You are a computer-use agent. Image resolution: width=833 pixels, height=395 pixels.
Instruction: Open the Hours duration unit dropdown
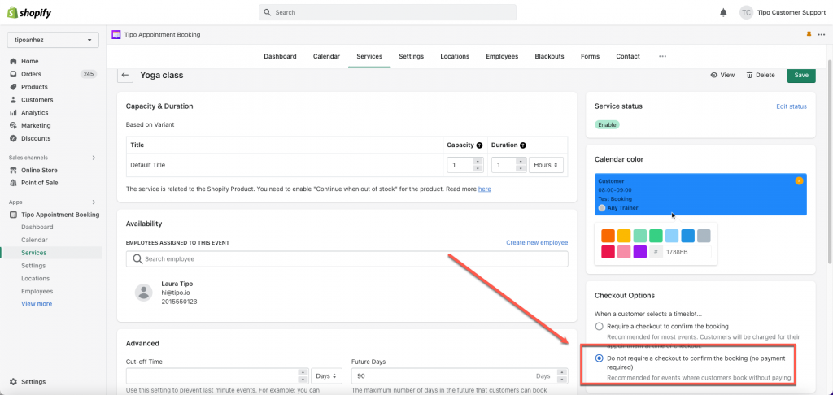coord(546,165)
